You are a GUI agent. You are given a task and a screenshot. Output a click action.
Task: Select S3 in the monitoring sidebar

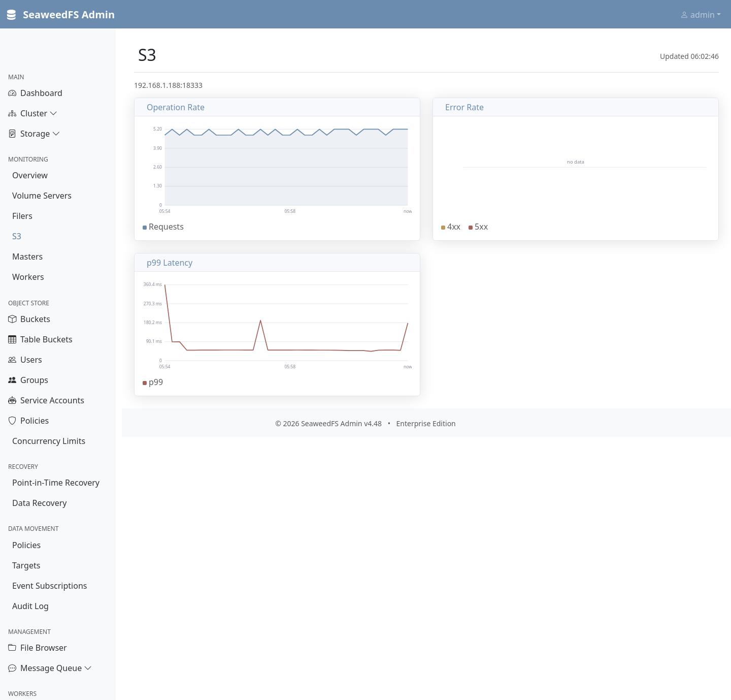click(x=17, y=236)
